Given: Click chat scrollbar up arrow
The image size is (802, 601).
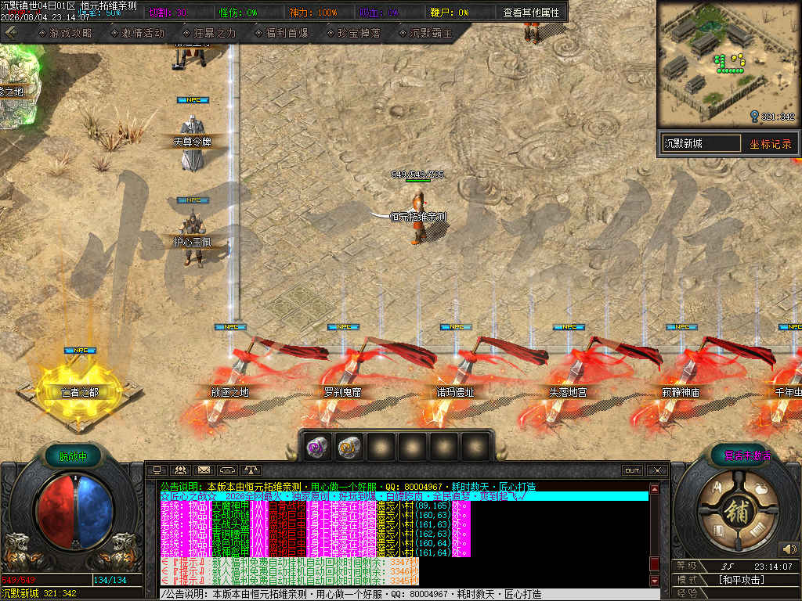Looking at the screenshot, I should tap(654, 488).
